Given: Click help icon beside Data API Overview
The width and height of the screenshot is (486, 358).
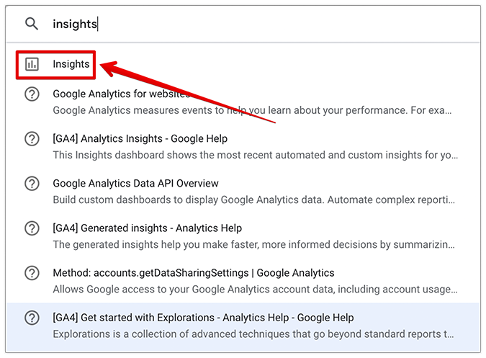Looking at the screenshot, I should (32, 184).
